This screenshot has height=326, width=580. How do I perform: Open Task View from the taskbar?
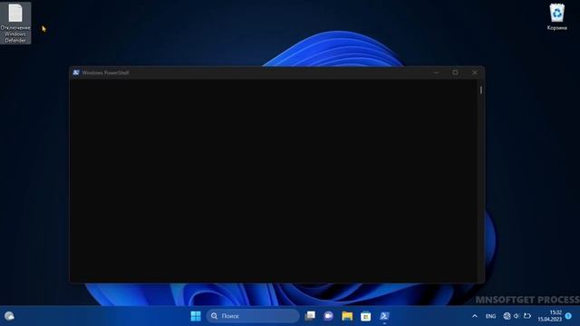coord(310,316)
